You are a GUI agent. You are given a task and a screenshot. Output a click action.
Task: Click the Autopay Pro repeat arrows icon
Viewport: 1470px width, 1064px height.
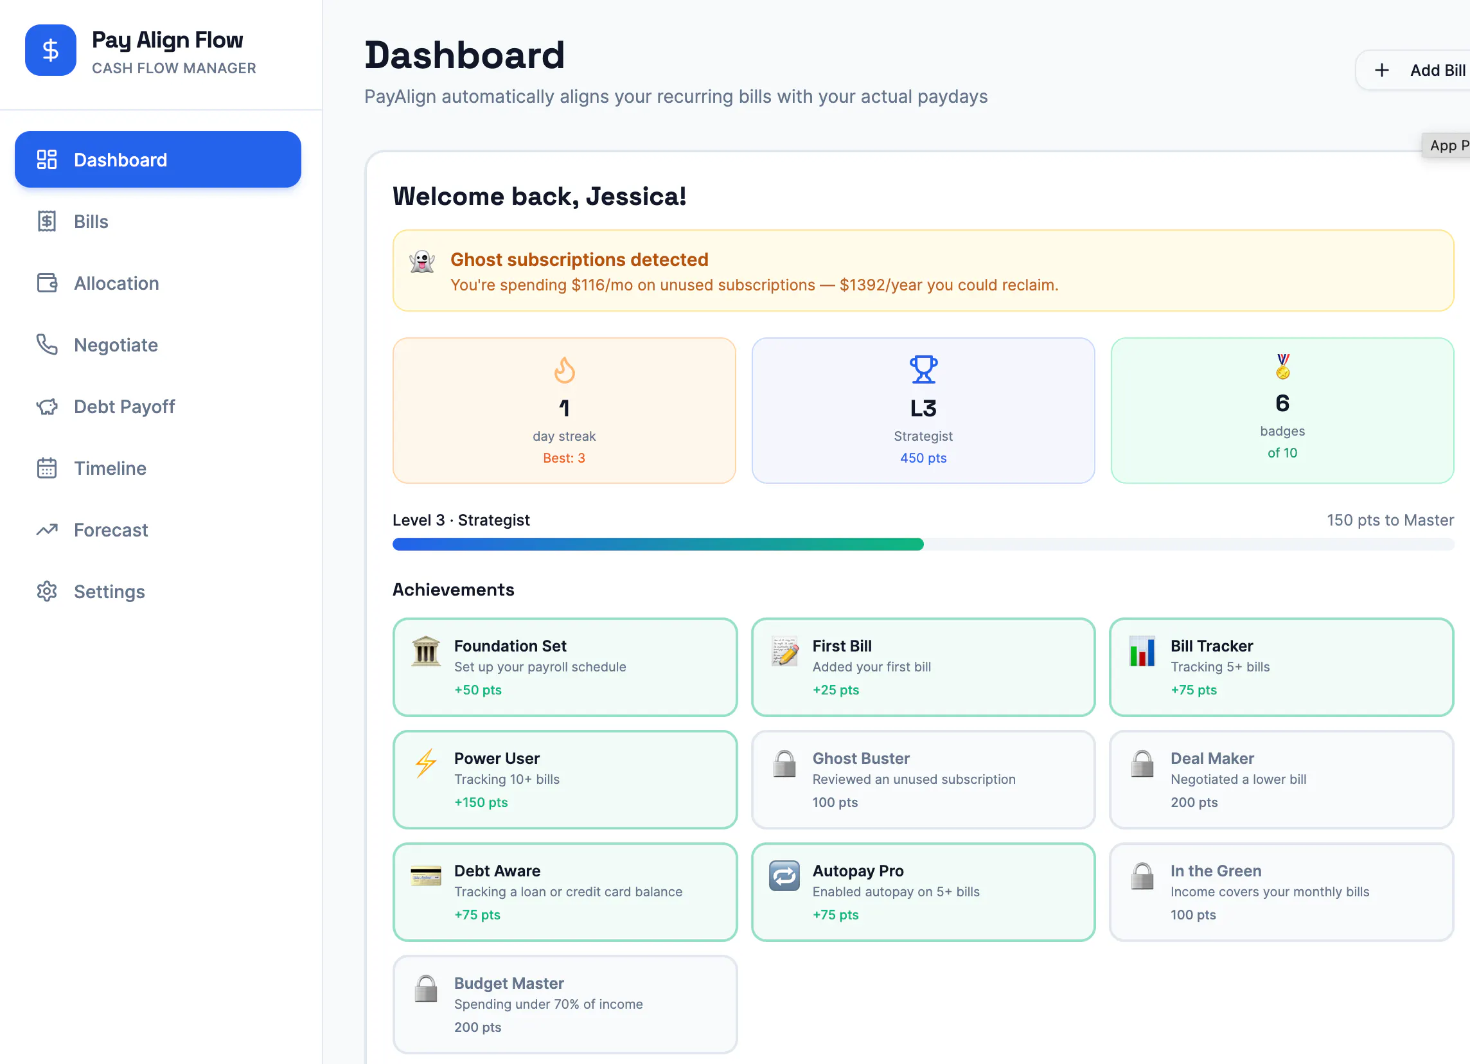[x=784, y=877]
